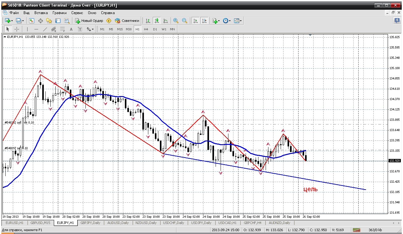Click the red цель text label
The width and height of the screenshot is (403, 234).
pyautogui.click(x=310, y=189)
